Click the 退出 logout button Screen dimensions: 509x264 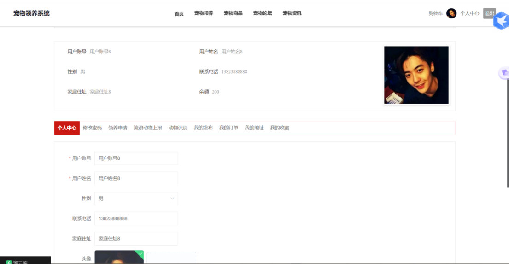pos(489,13)
